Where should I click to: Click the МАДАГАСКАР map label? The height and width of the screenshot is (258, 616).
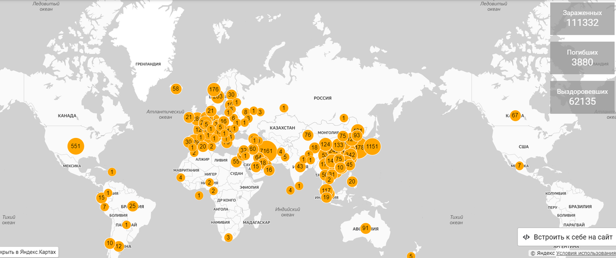click(x=256, y=222)
